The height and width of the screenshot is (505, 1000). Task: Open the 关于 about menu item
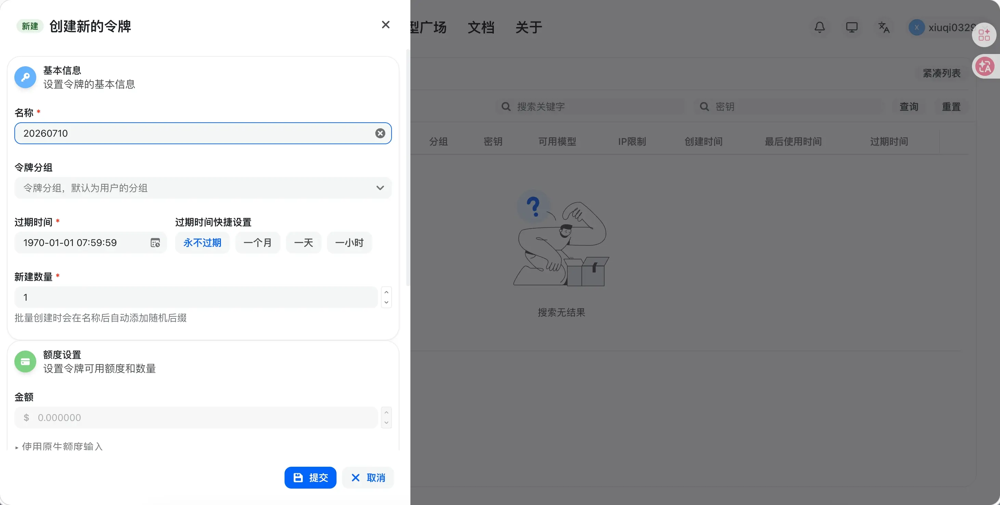[x=529, y=28]
